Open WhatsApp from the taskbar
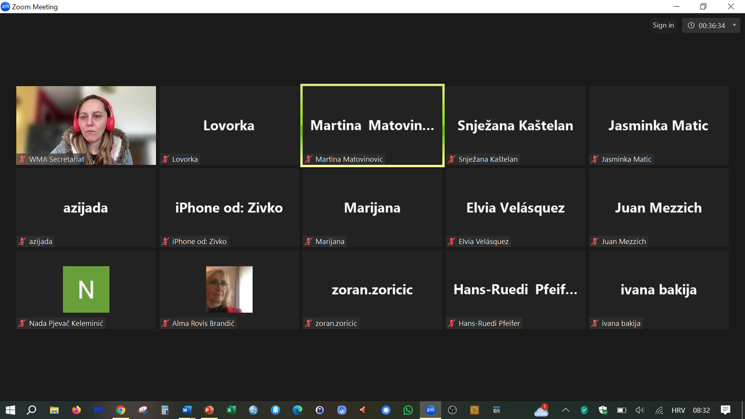Image resolution: width=745 pixels, height=419 pixels. point(408,410)
